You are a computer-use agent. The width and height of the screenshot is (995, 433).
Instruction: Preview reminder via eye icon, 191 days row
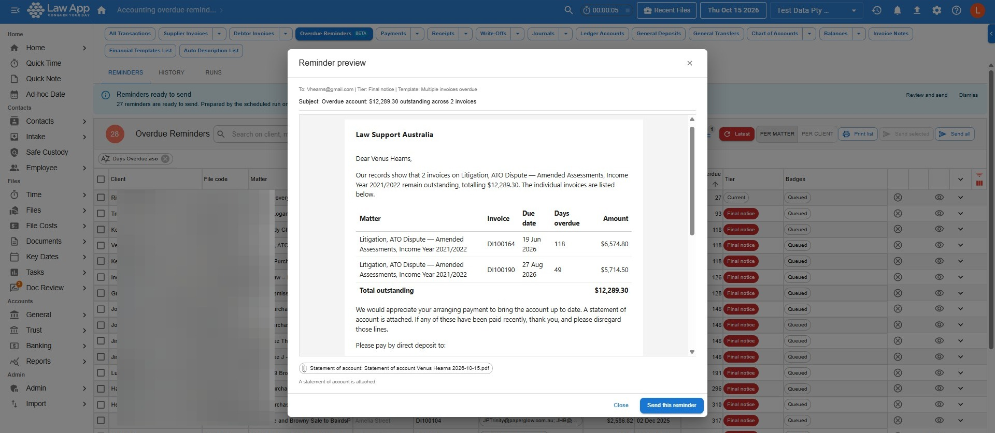[939, 373]
